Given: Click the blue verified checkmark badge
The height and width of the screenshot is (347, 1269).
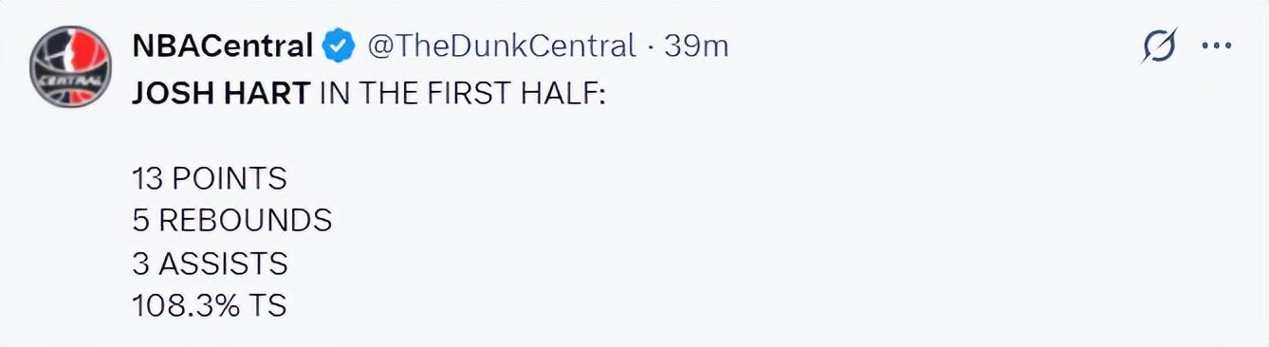Looking at the screenshot, I should 340,45.
